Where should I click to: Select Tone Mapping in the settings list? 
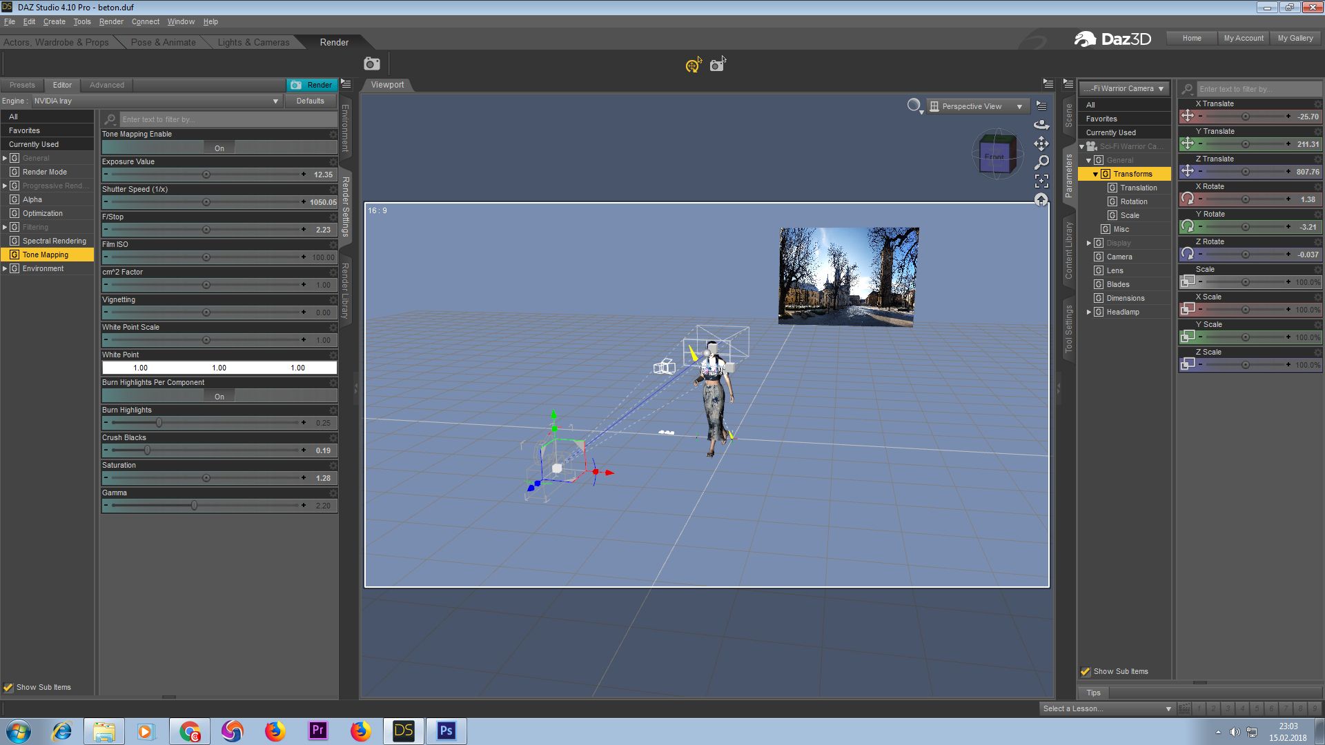[47, 255]
